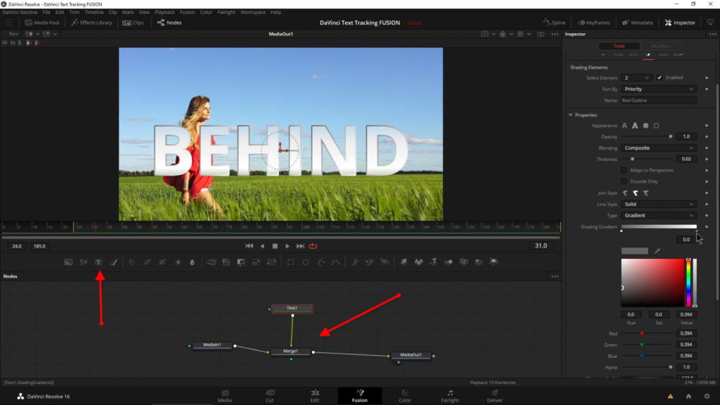The width and height of the screenshot is (720, 405).
Task: Switch to the Edit page
Action: click(314, 396)
